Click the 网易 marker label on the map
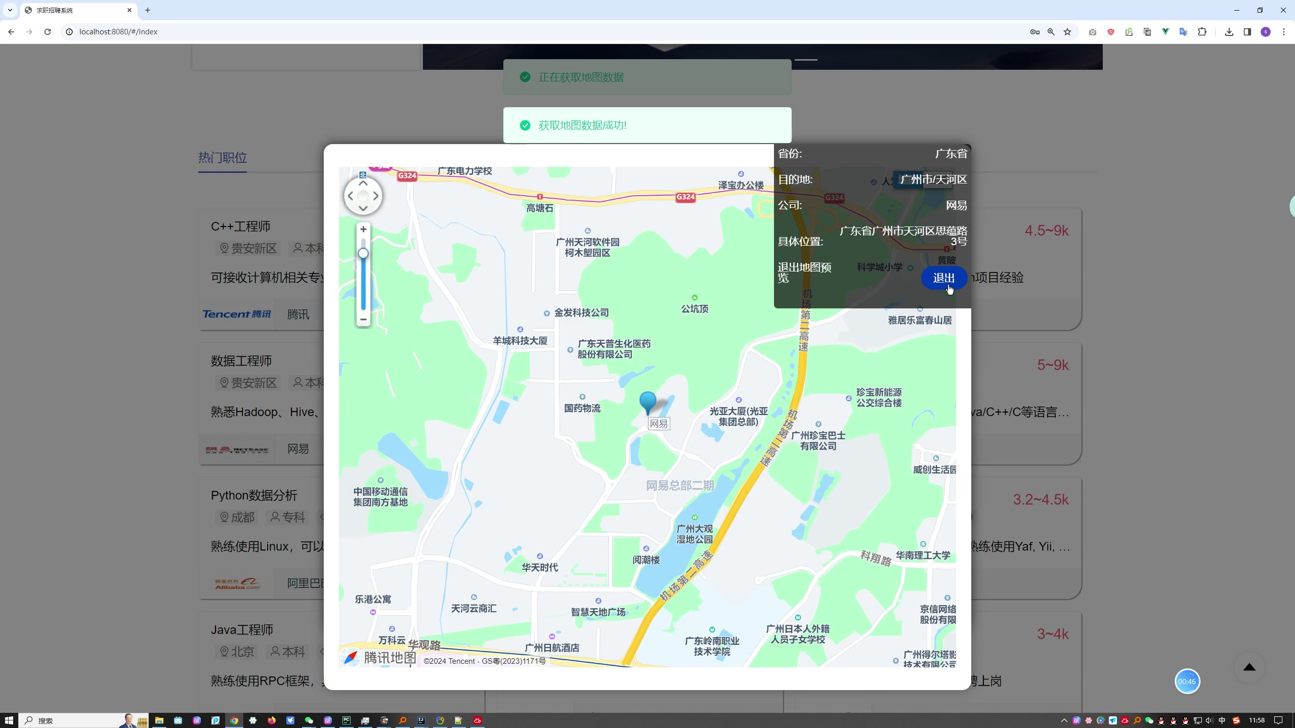1295x728 pixels. (659, 424)
